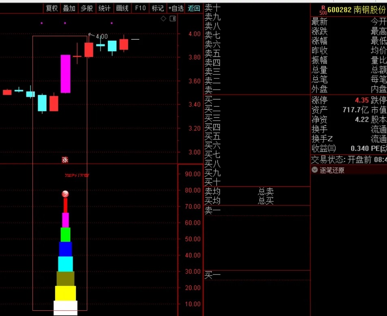Click the 标记 marking tool

157,8
